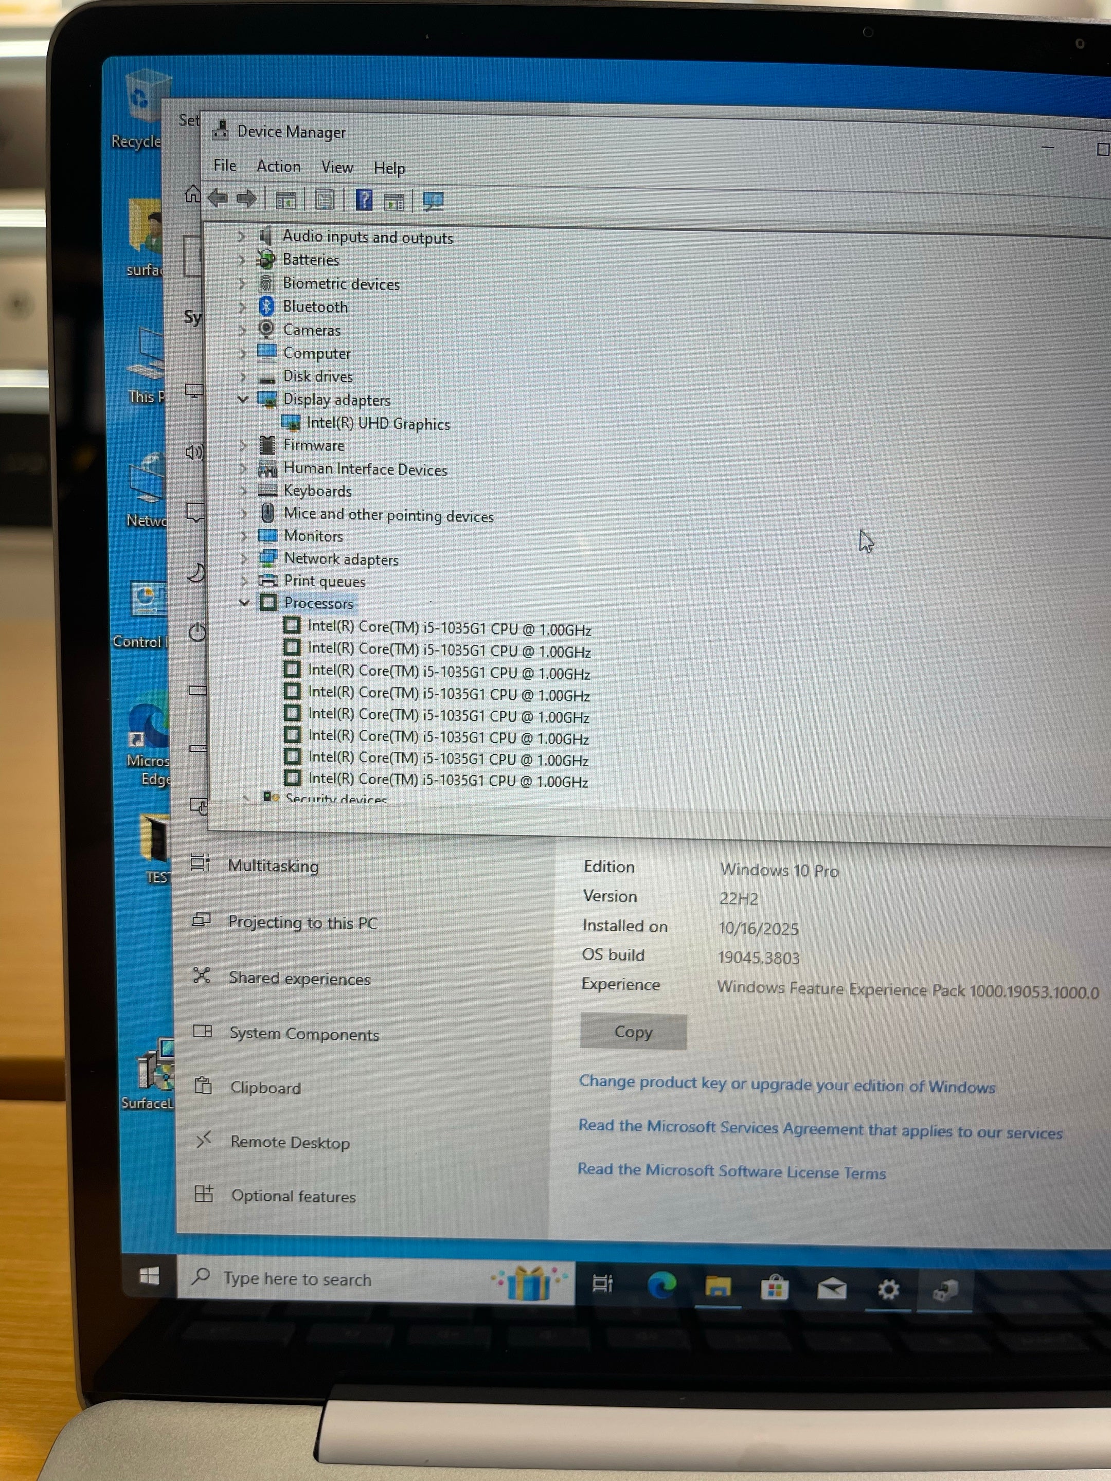Expand the Disk drives node

243,376
